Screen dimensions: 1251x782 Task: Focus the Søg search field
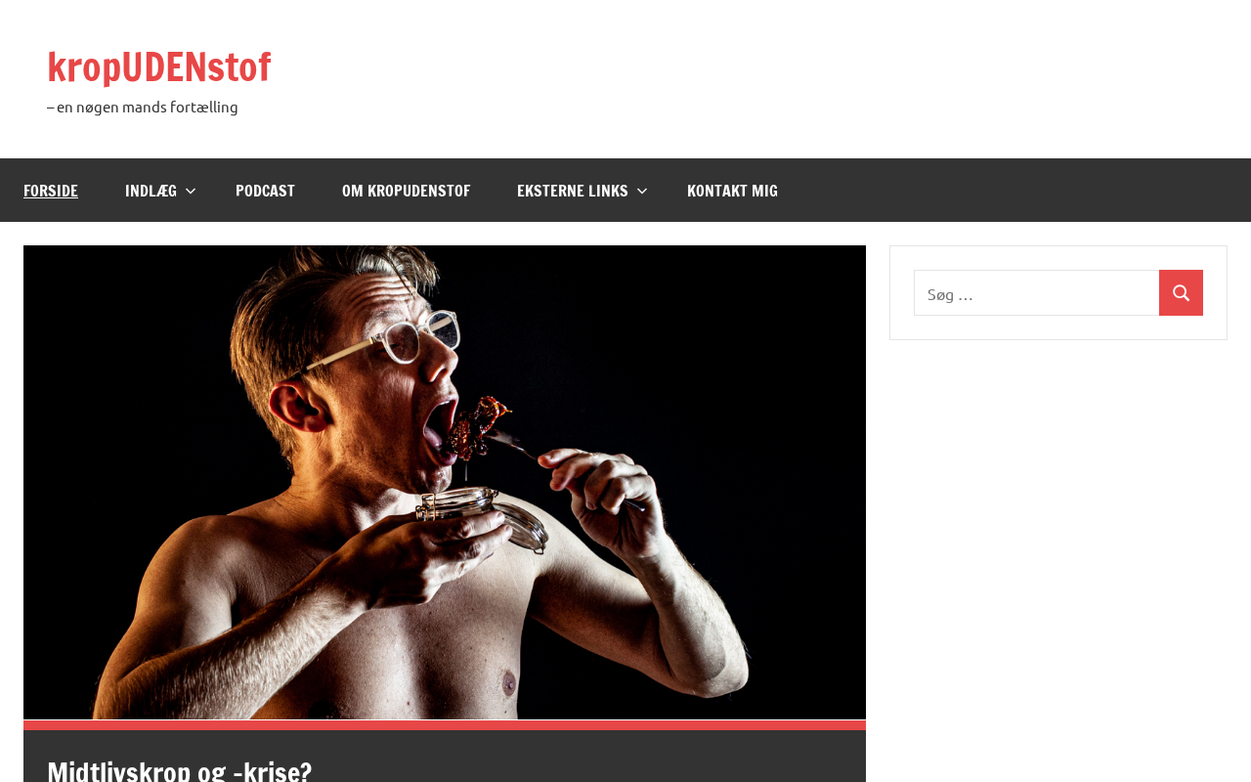click(x=1036, y=293)
